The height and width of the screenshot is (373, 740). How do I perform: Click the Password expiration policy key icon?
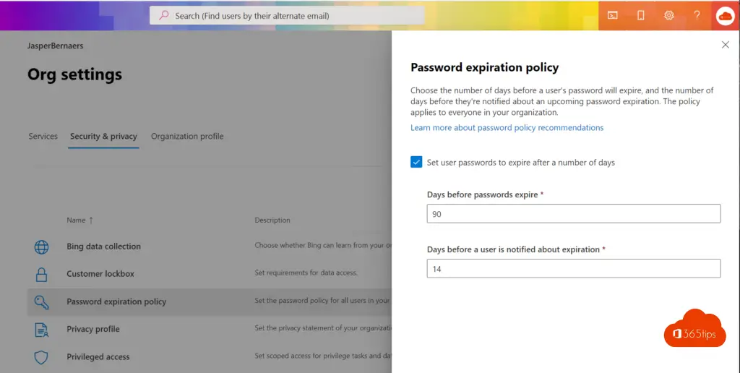pyautogui.click(x=41, y=301)
